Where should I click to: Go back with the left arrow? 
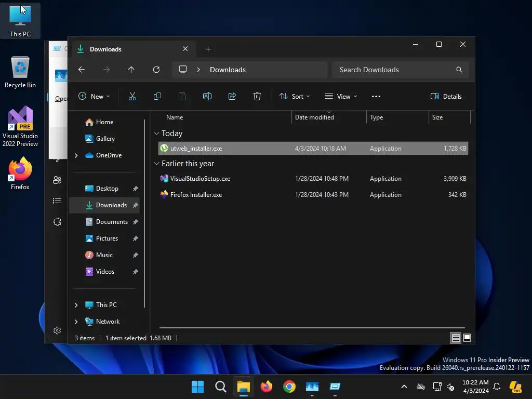(x=82, y=70)
